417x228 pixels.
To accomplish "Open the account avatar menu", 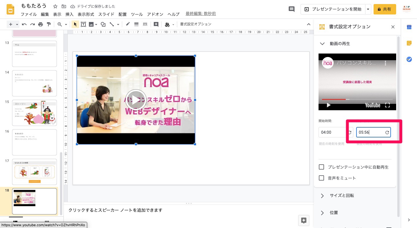I will 407,9.
